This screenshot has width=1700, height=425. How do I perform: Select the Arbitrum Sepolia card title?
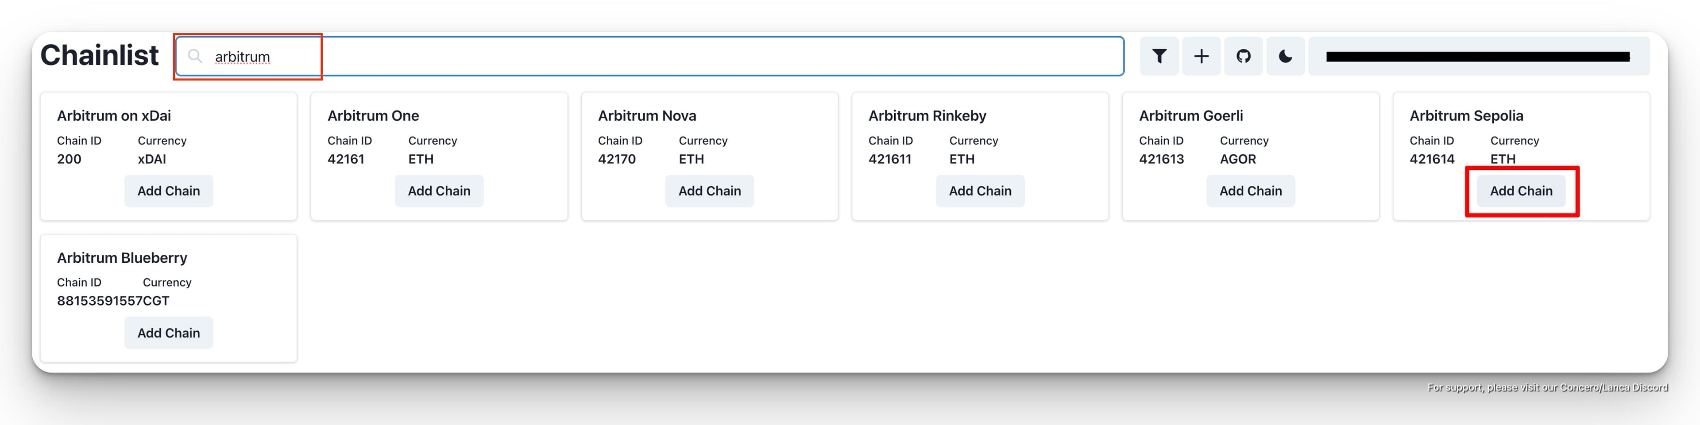[1466, 116]
